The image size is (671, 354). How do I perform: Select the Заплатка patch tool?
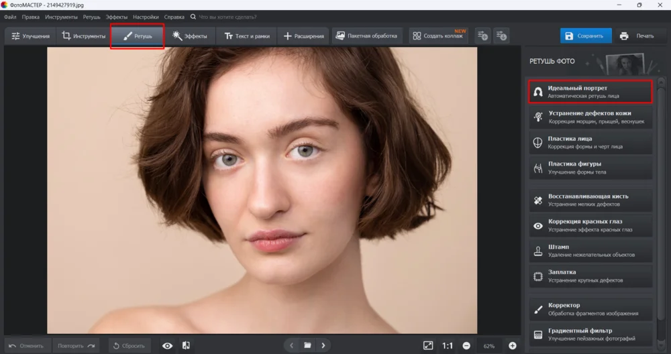tap(590, 276)
